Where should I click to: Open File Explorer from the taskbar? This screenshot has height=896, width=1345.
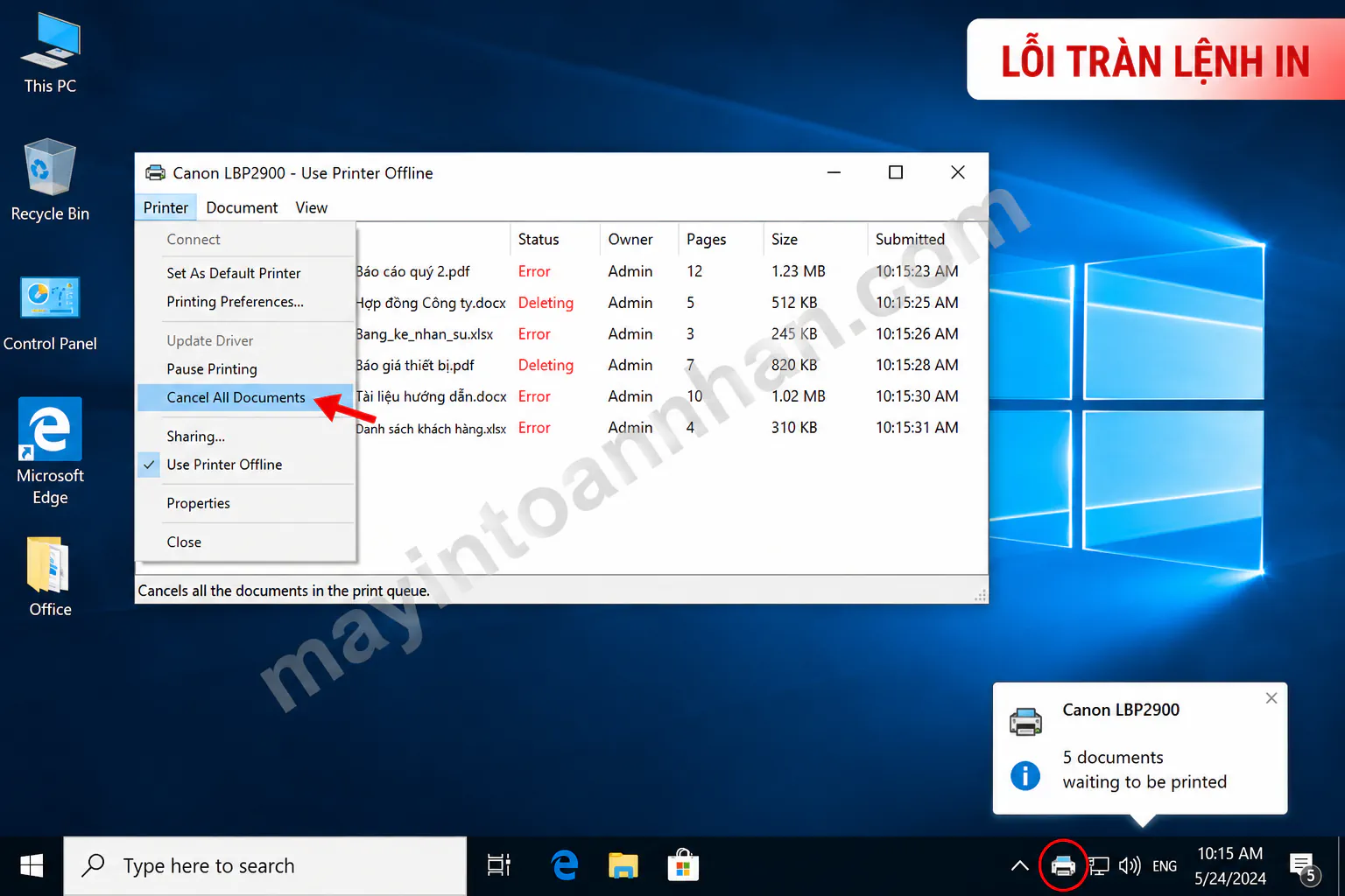pos(623,866)
